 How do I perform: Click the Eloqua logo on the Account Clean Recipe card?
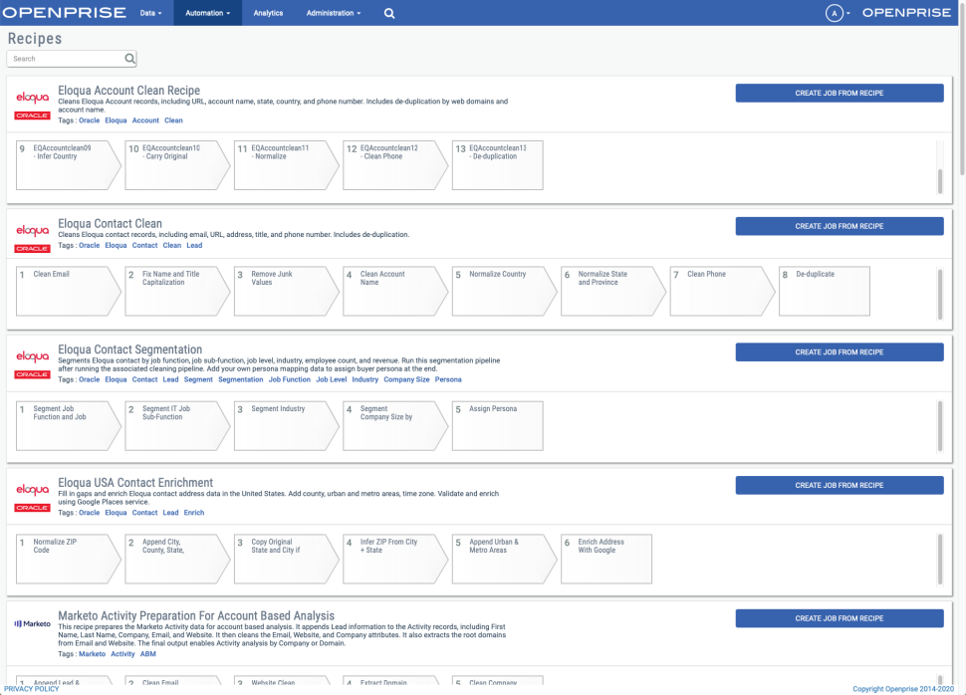[32, 100]
